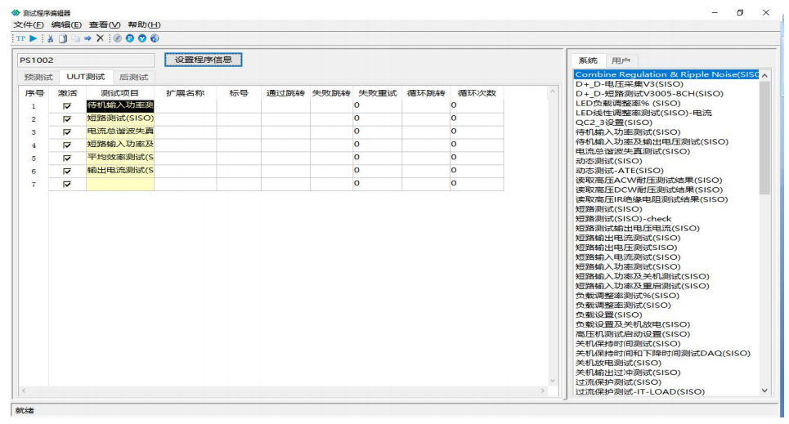Click the 设置程序信息 button
The width and height of the screenshot is (789, 424).
coord(204,60)
